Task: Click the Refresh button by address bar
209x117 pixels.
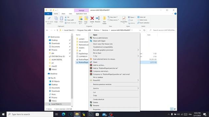Action: 144,30
